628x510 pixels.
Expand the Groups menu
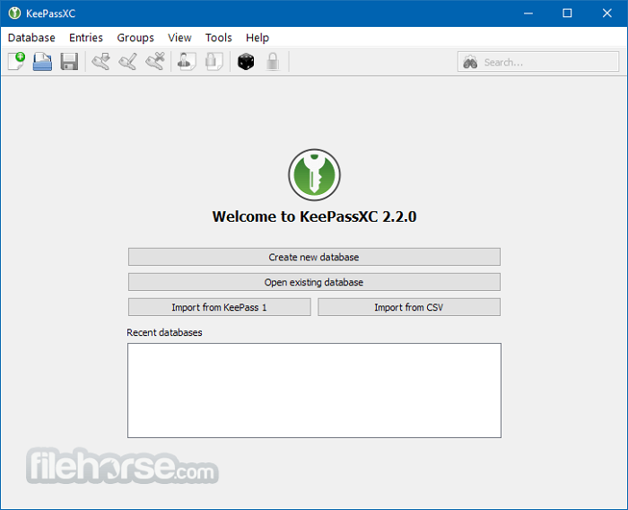(135, 38)
